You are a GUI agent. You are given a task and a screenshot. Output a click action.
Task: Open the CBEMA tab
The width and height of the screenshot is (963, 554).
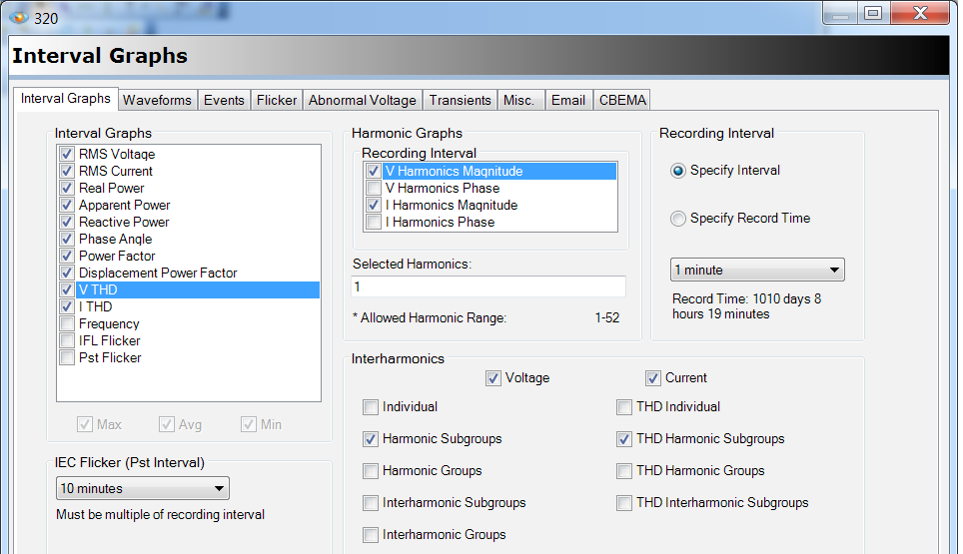[x=622, y=100]
